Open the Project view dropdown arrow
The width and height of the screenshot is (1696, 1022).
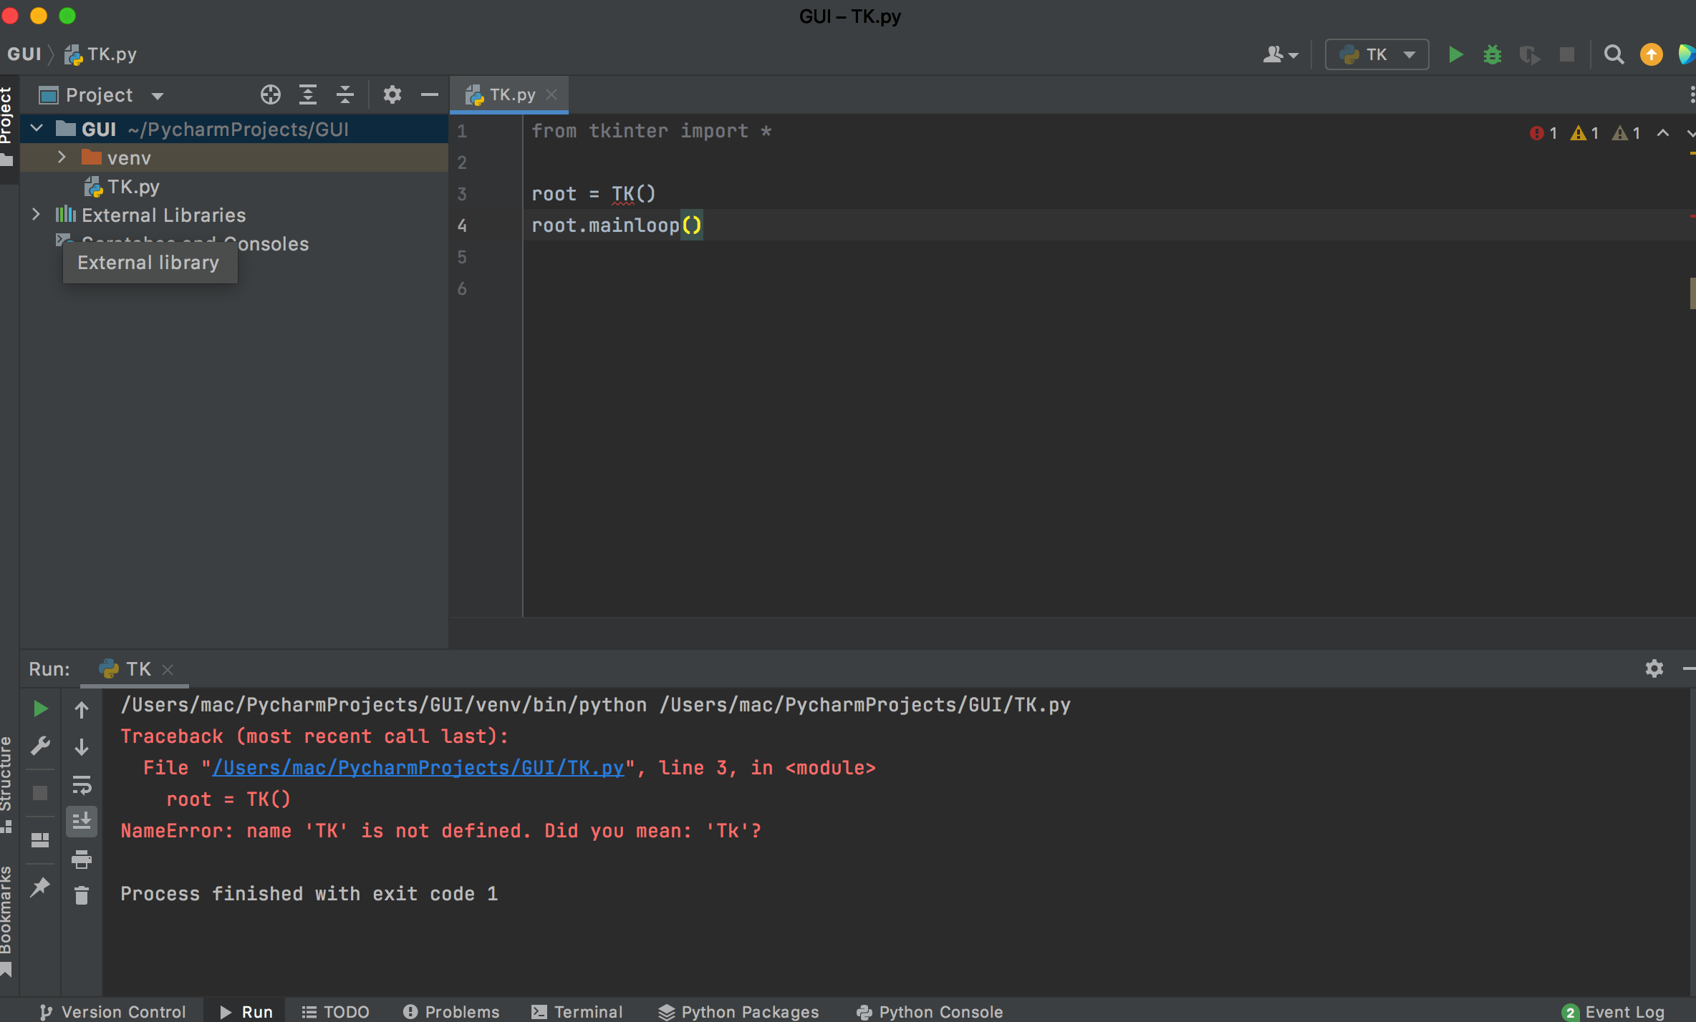(158, 96)
